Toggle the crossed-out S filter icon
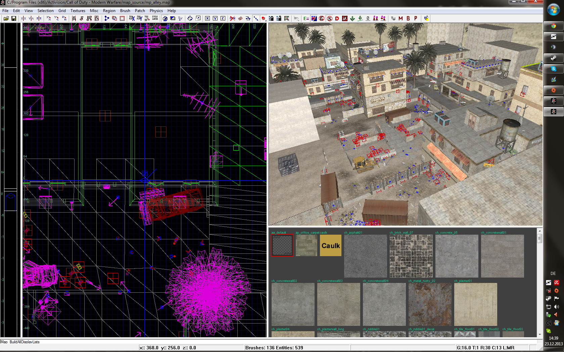This screenshot has width=564, height=352. pos(329,18)
